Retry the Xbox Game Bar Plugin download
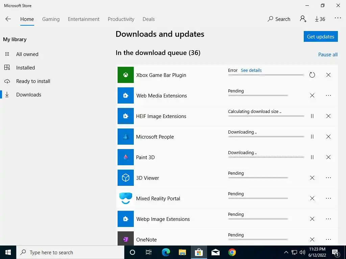346x259 pixels. tap(312, 75)
